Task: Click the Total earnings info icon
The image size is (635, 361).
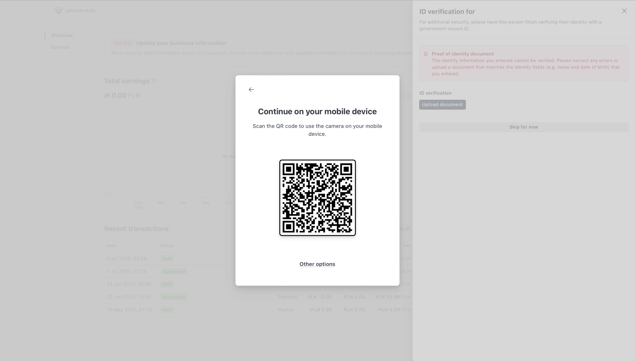Action: tap(154, 81)
